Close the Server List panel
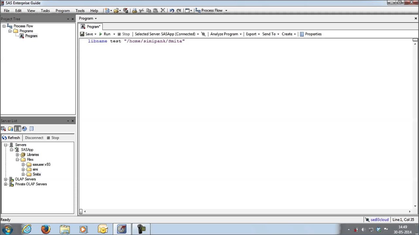Viewport: 419px width, 235px height. click(x=73, y=121)
